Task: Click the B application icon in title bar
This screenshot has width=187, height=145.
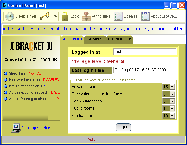Action: point(4,5)
